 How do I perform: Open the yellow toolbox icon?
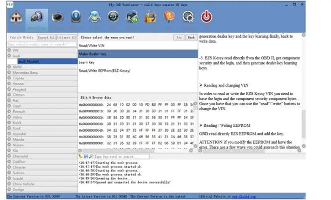(x=150, y=17)
